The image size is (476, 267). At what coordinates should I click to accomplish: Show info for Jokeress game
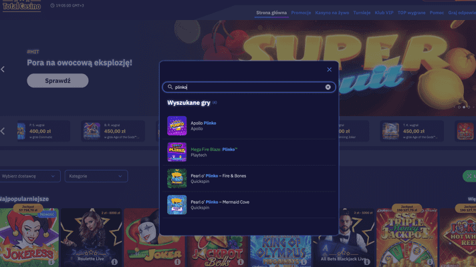[51, 262]
